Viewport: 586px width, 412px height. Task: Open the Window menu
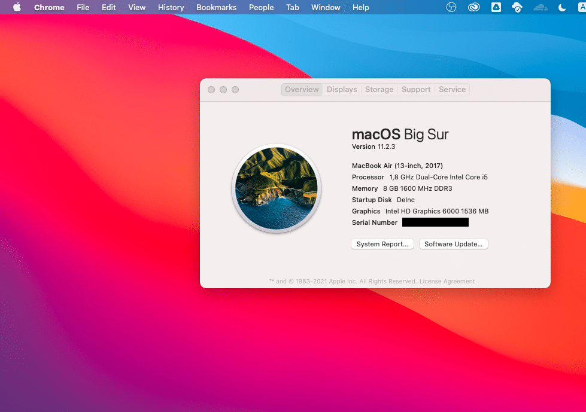pyautogui.click(x=326, y=7)
